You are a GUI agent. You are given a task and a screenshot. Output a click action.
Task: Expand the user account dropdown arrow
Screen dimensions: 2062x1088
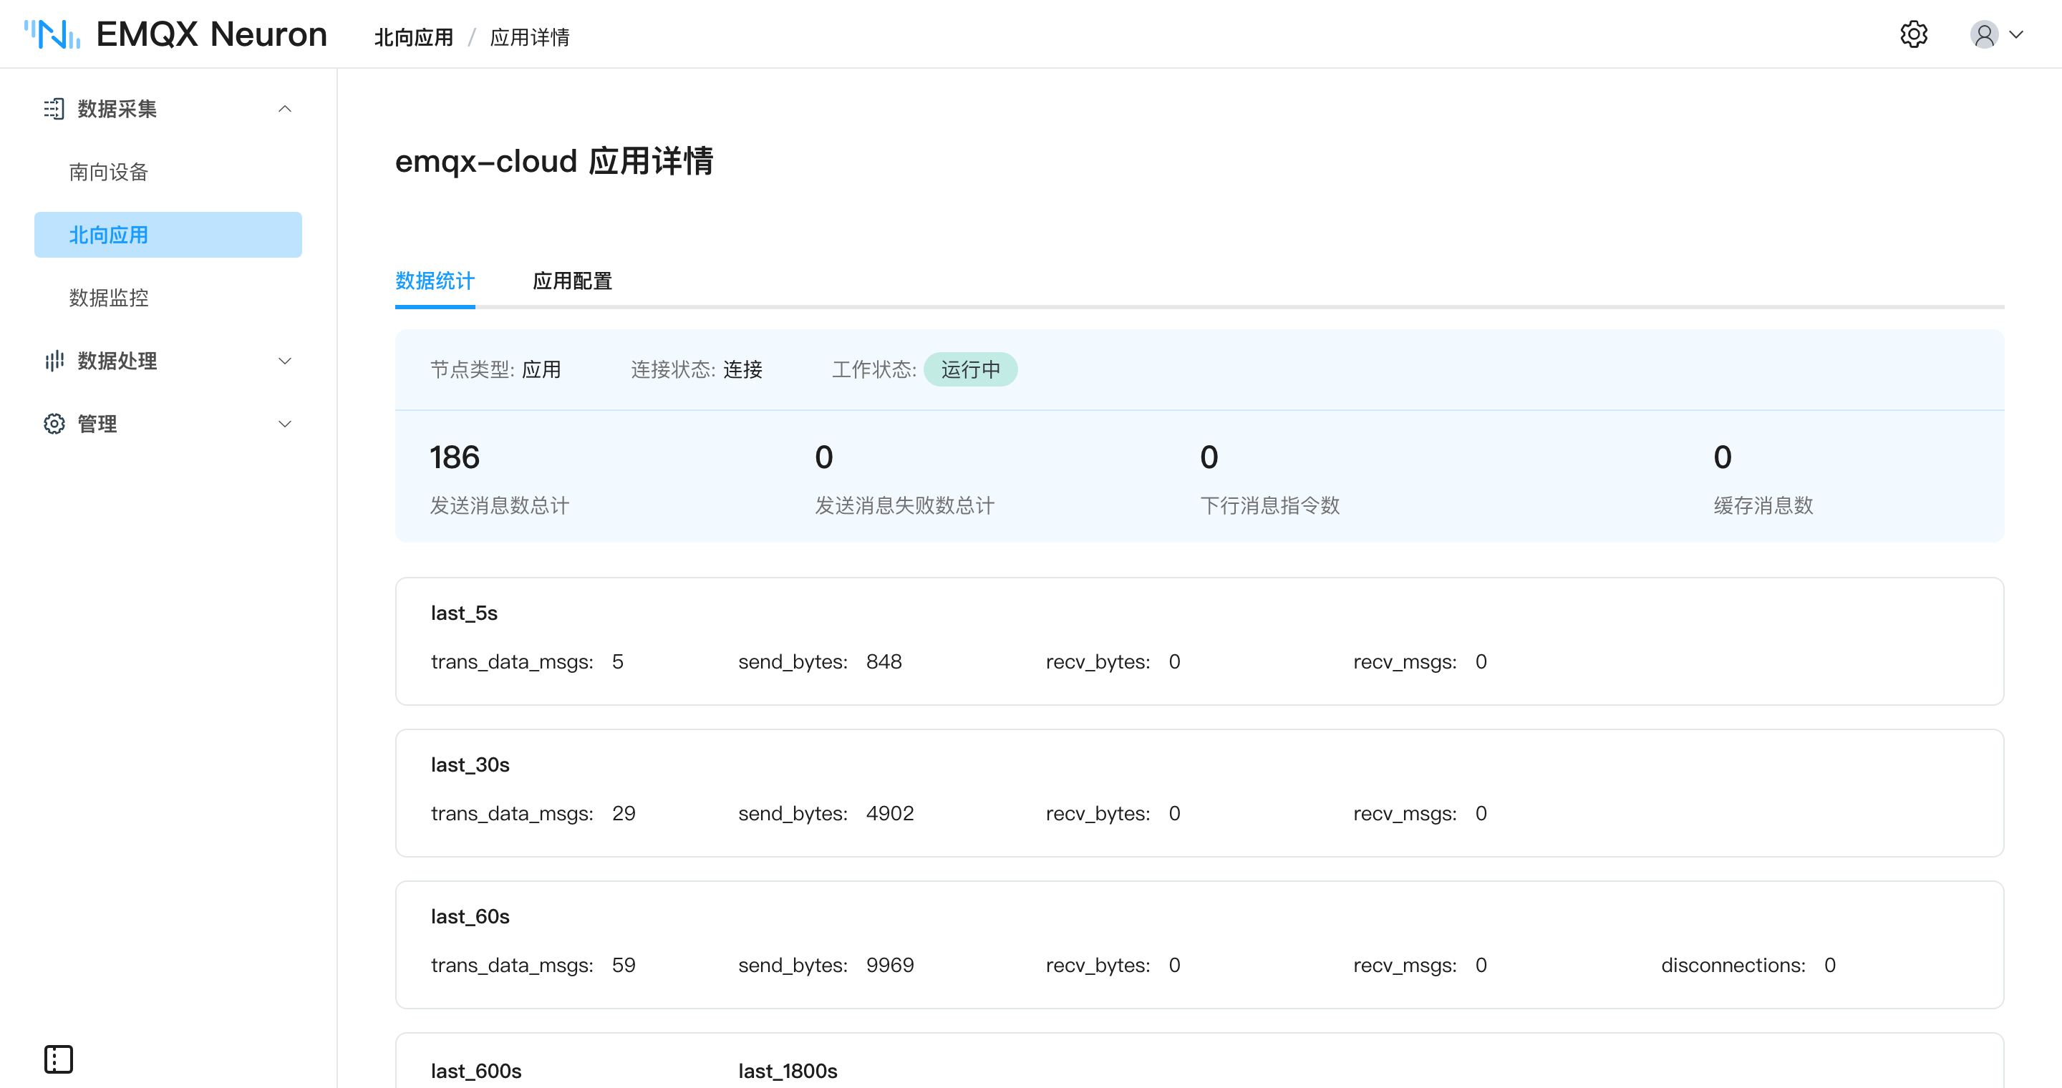tap(2017, 34)
